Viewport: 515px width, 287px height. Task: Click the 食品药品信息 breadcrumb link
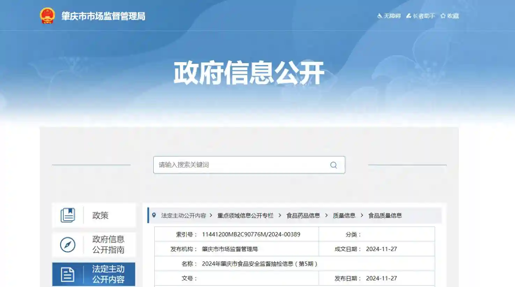click(x=303, y=215)
